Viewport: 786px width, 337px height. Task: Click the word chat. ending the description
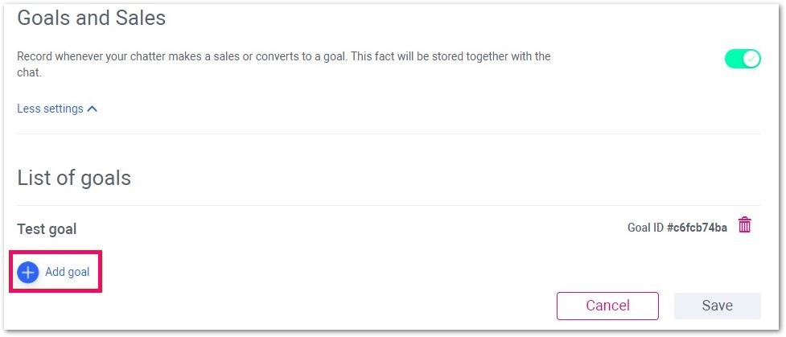point(29,72)
